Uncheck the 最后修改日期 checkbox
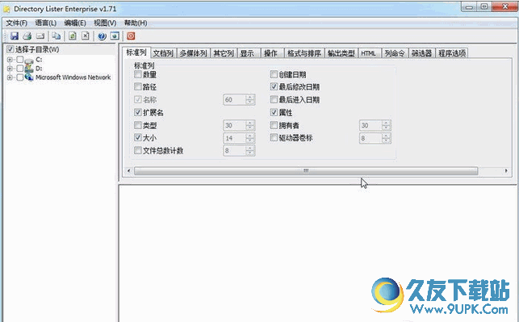The height and width of the screenshot is (322, 519). pos(274,86)
